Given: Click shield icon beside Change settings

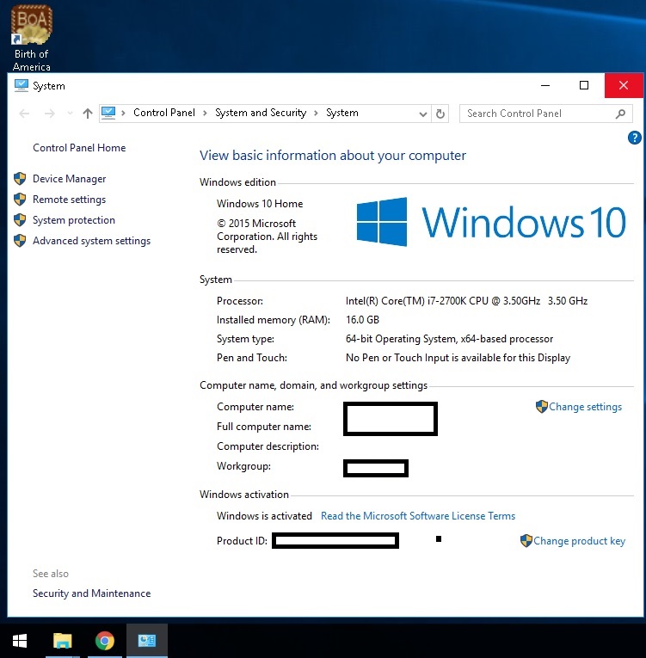Looking at the screenshot, I should tap(541, 406).
